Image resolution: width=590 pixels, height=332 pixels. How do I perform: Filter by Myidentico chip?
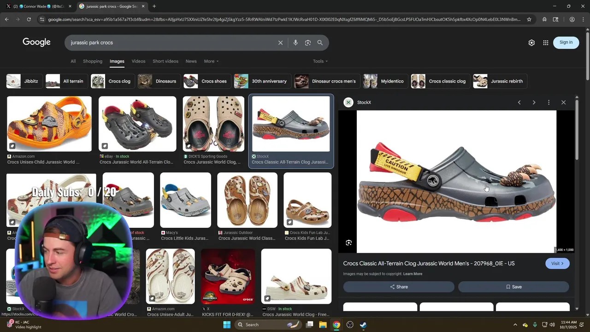pyautogui.click(x=385, y=81)
